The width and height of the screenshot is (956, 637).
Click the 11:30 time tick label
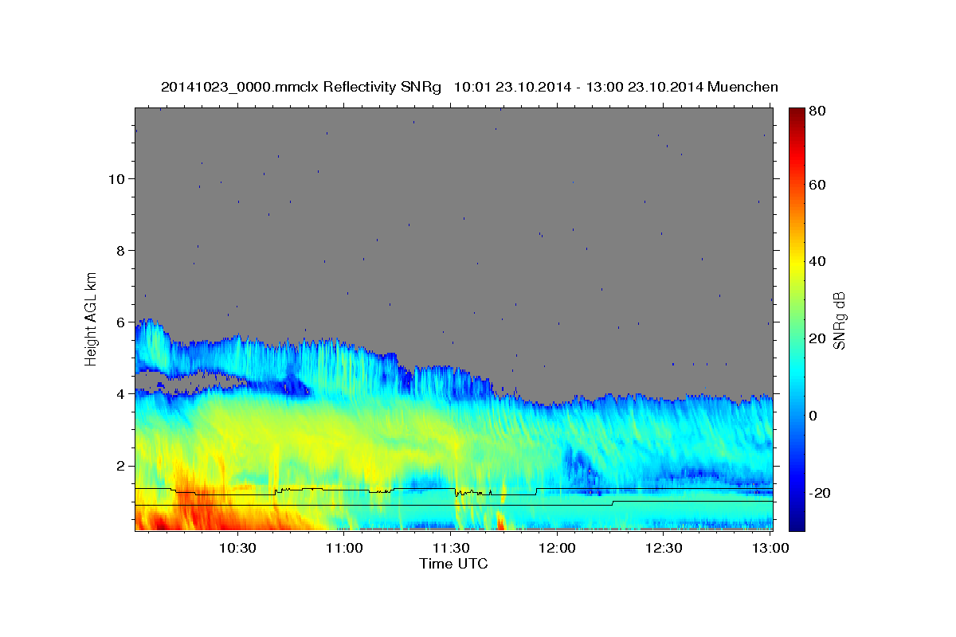(450, 548)
